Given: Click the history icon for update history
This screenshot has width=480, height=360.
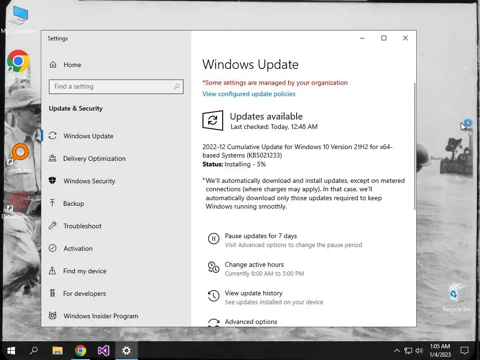Looking at the screenshot, I should click(214, 296).
